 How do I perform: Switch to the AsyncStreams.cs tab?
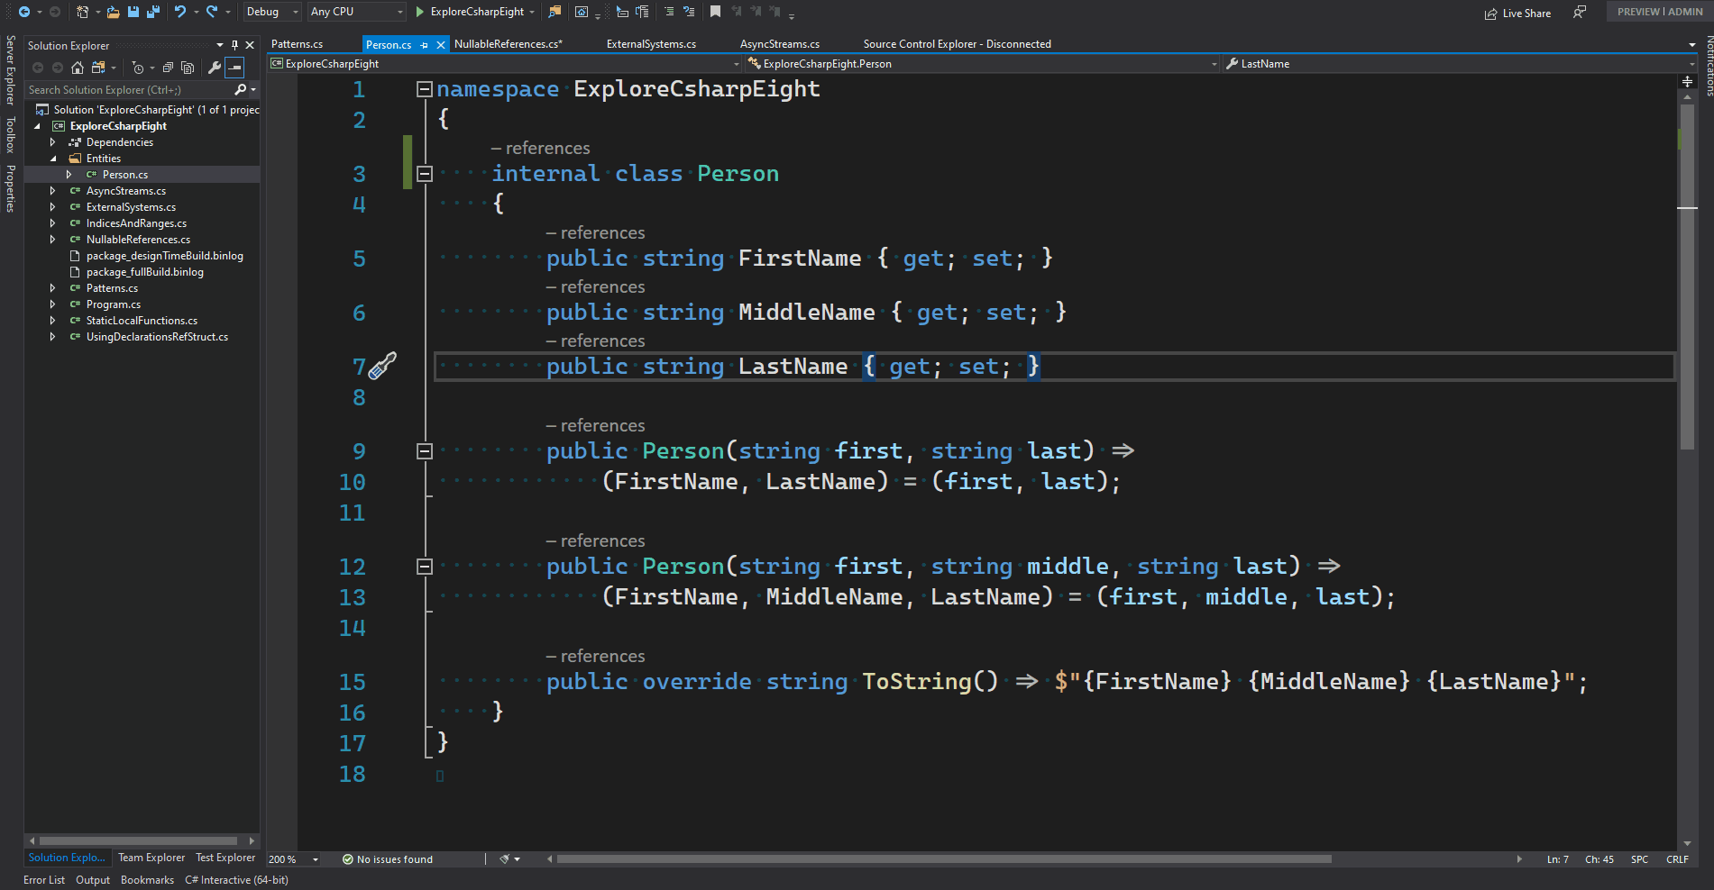click(779, 43)
